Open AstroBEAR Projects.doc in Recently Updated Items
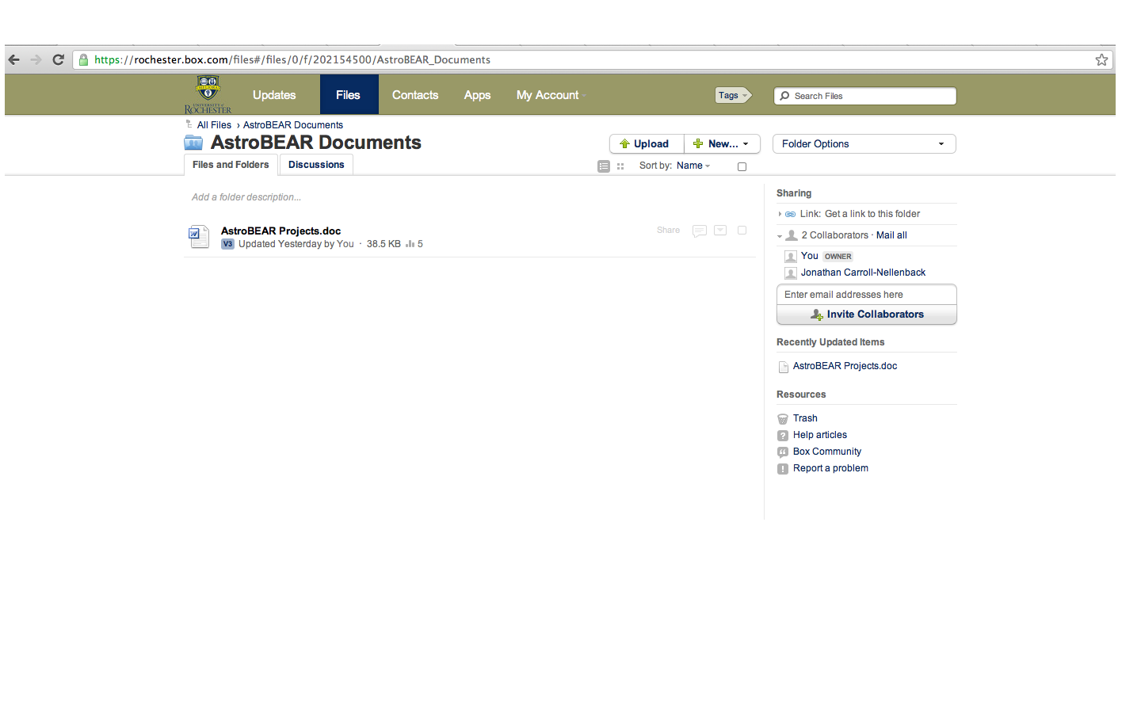The width and height of the screenshot is (1141, 713). pyautogui.click(x=845, y=366)
